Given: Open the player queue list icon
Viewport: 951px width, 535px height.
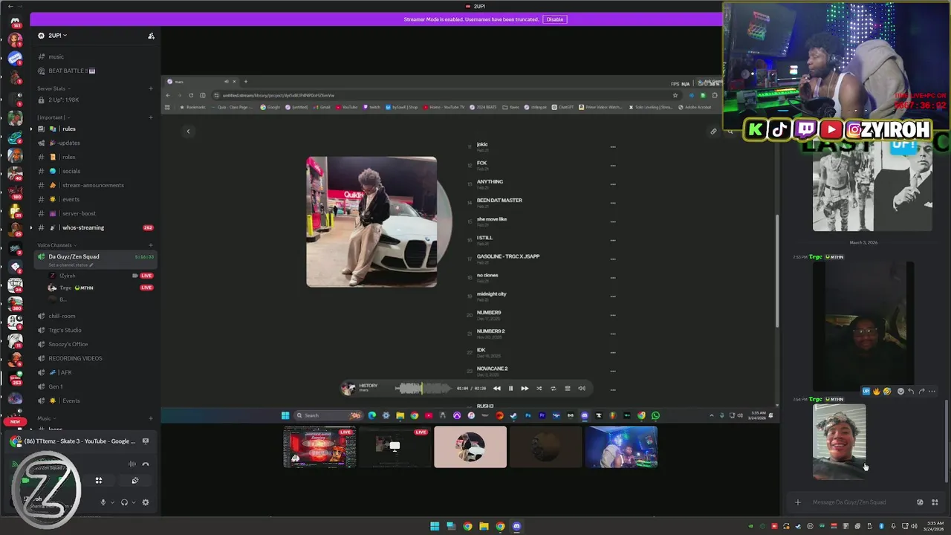Looking at the screenshot, I should [568, 388].
